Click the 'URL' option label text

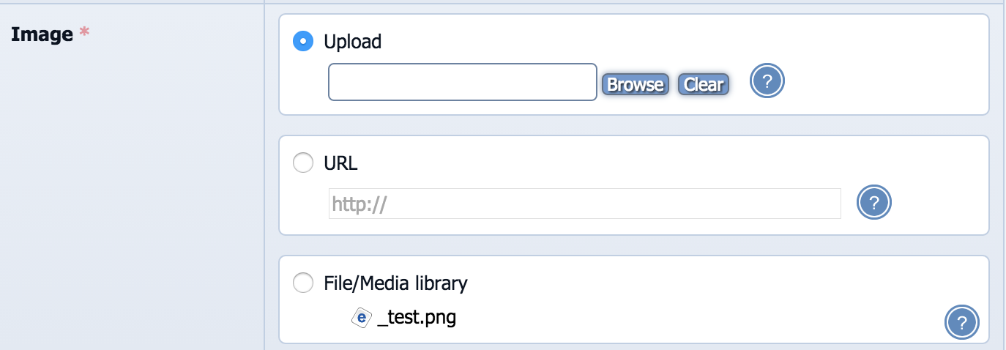340,163
